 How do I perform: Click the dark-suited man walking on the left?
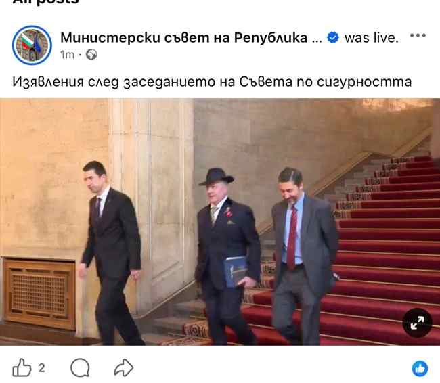click(111, 252)
